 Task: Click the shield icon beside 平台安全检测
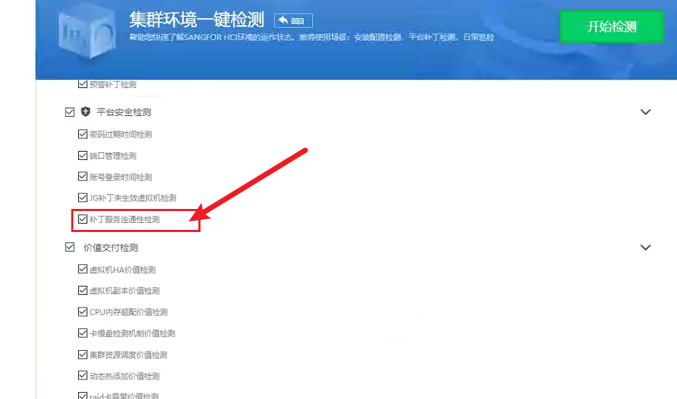(x=85, y=112)
